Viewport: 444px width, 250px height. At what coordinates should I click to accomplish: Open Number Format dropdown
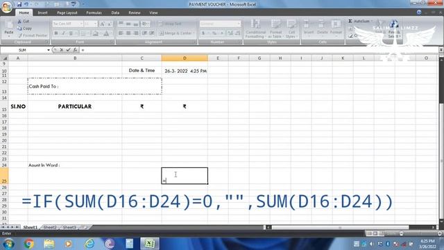[239, 24]
